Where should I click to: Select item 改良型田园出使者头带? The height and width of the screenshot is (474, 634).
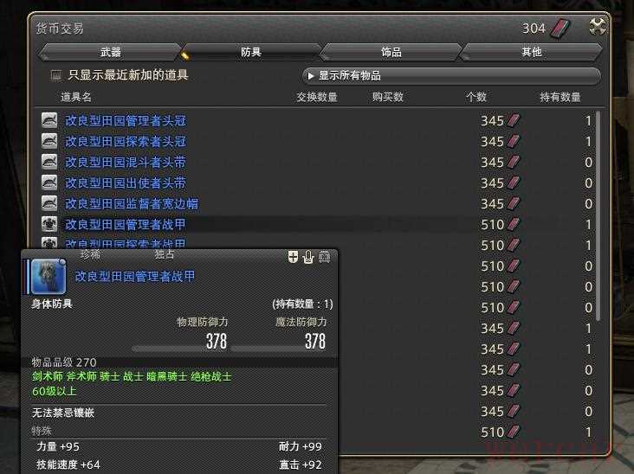pyautogui.click(x=126, y=183)
